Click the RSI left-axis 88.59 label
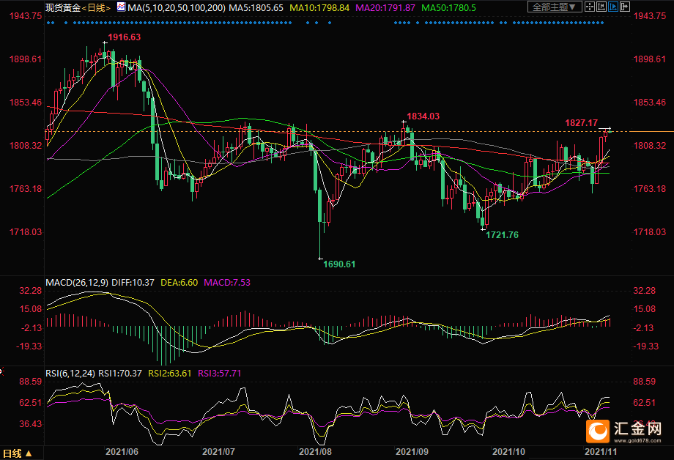 pyautogui.click(x=31, y=382)
